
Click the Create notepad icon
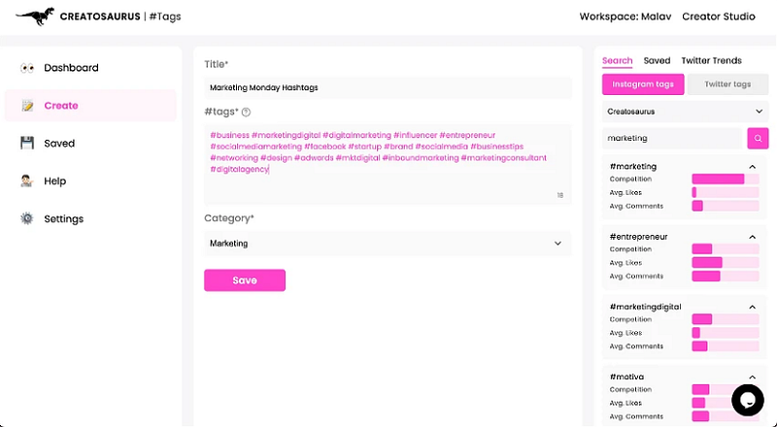pyautogui.click(x=27, y=106)
